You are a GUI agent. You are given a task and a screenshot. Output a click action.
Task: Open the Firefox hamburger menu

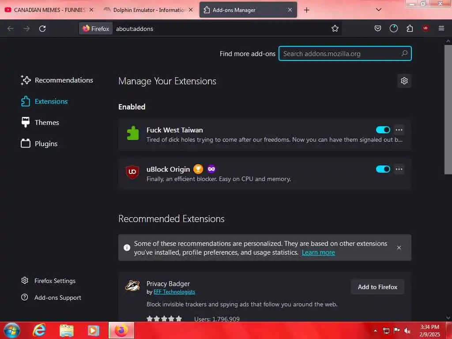point(441,28)
